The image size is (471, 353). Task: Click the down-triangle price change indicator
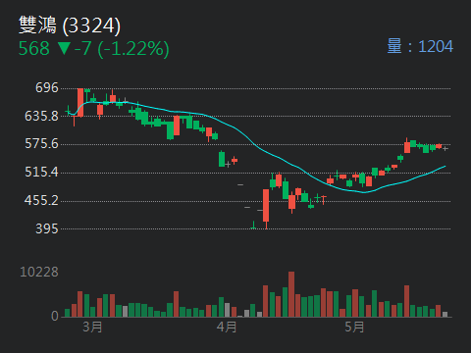[x=64, y=49]
